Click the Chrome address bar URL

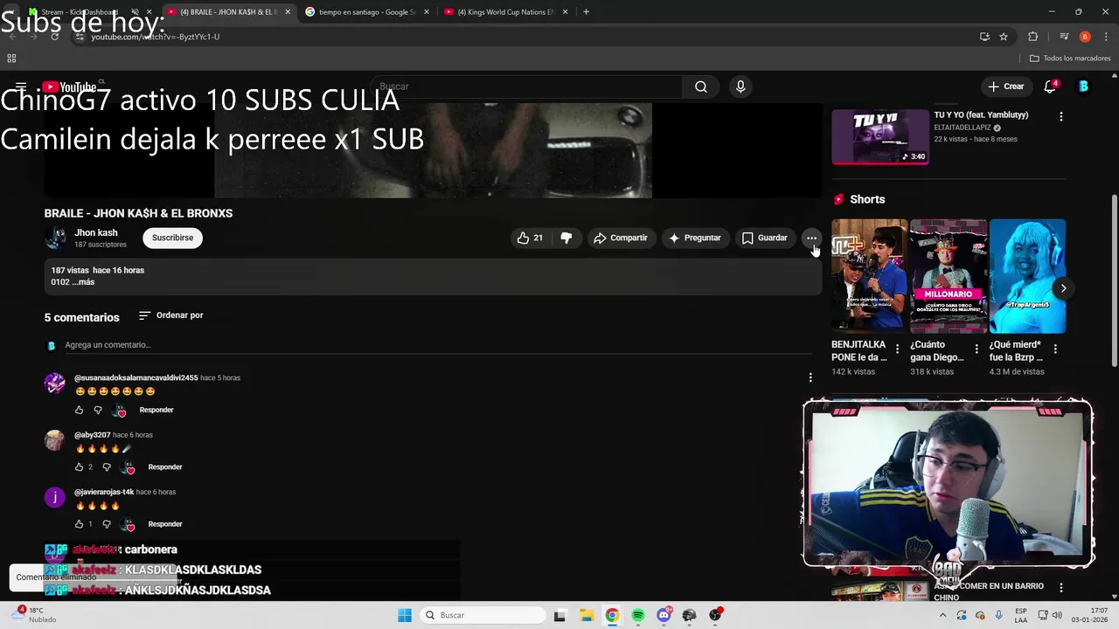156,37
